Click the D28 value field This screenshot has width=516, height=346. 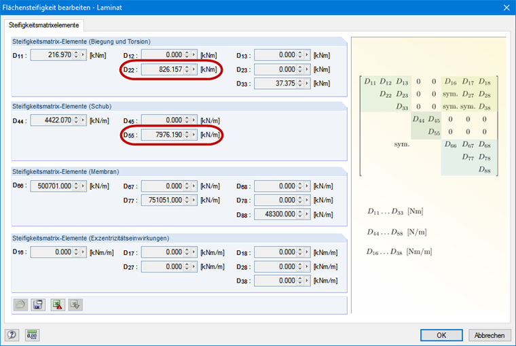point(276,266)
